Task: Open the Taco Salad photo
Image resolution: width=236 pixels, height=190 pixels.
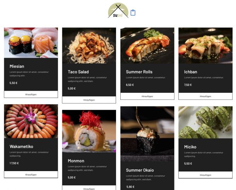Action: point(89,45)
